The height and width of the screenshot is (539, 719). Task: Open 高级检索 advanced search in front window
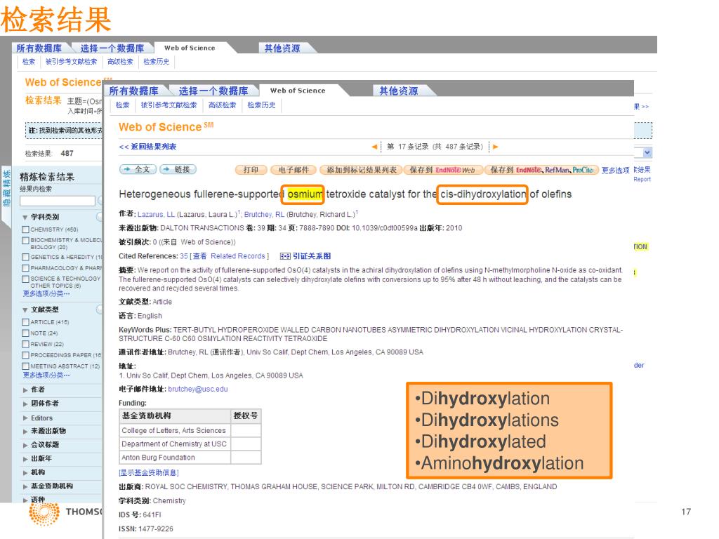[223, 105]
